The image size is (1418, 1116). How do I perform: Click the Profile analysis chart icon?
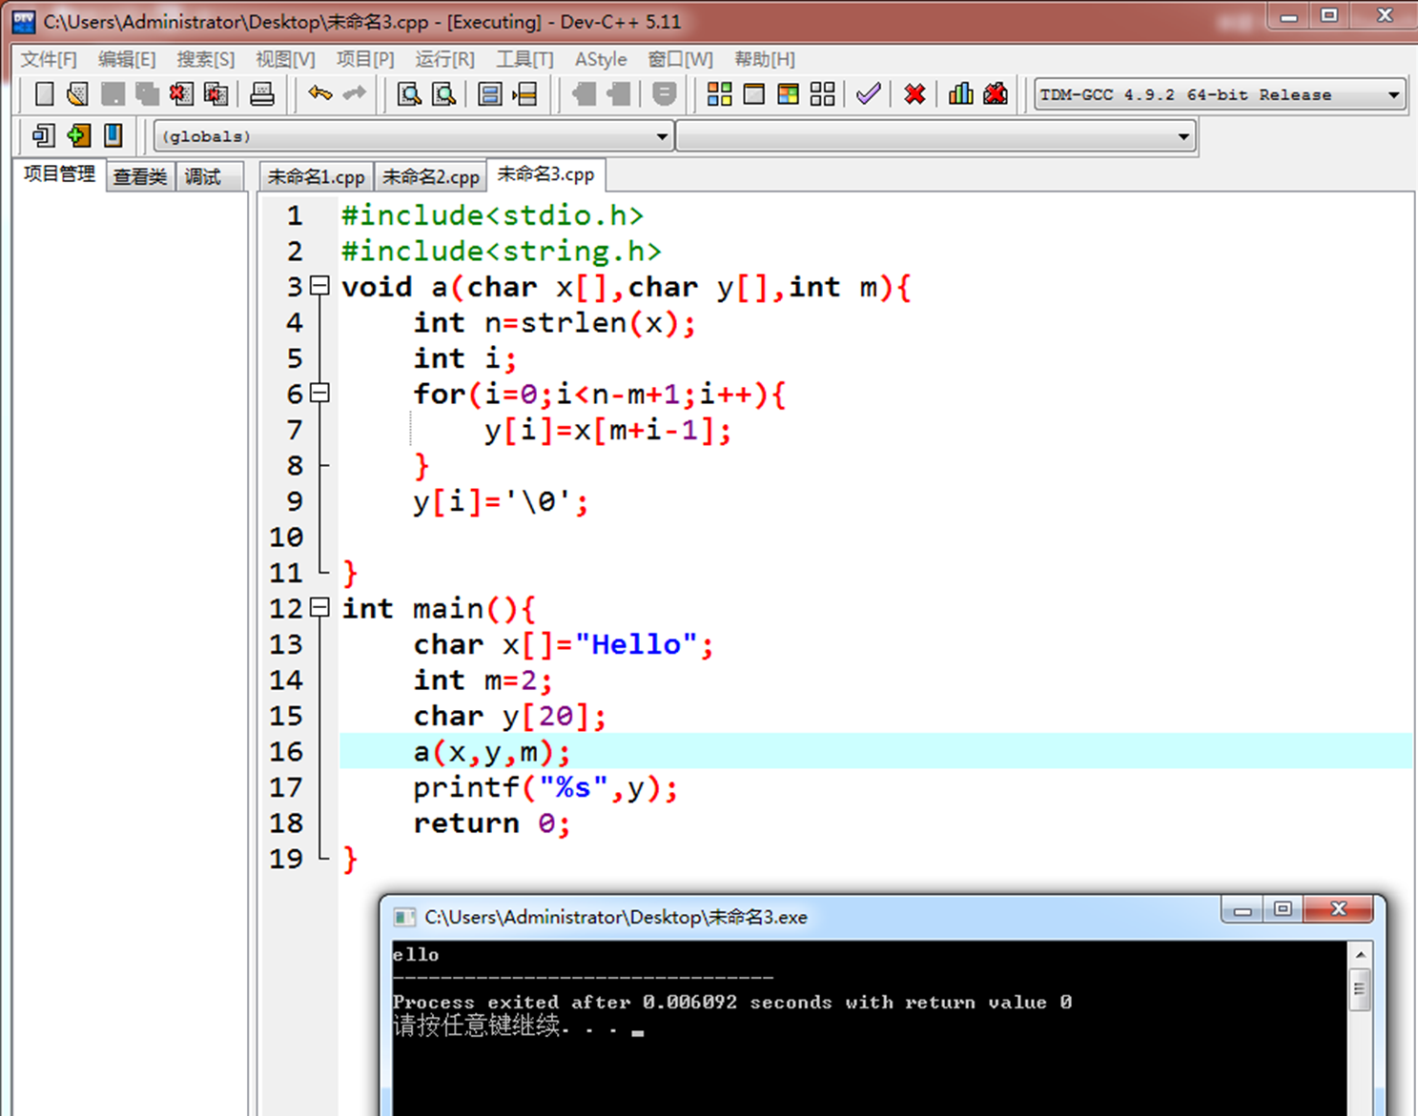point(961,93)
